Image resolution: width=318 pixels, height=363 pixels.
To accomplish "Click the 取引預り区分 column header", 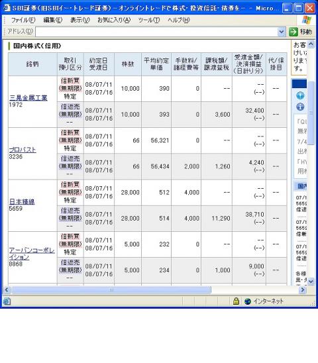I will click(70, 64).
